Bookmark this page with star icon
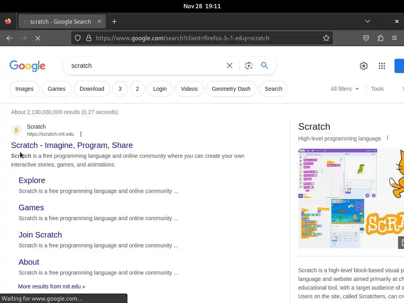The image size is (404, 303). pyautogui.click(x=326, y=38)
